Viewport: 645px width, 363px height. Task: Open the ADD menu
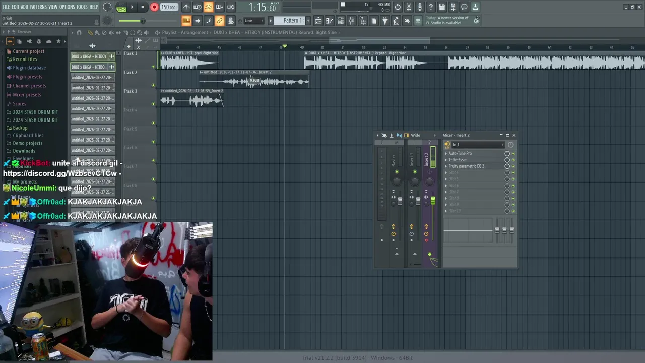tap(24, 7)
